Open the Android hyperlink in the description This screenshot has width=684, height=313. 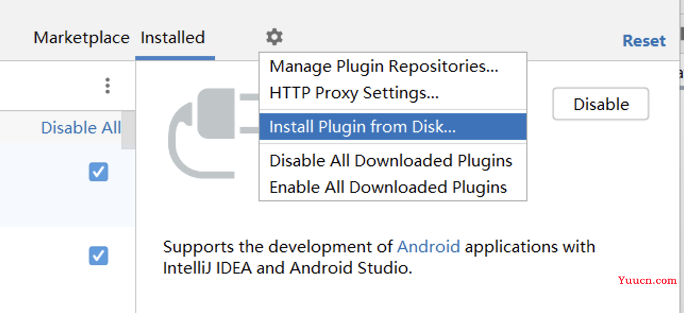(x=428, y=247)
